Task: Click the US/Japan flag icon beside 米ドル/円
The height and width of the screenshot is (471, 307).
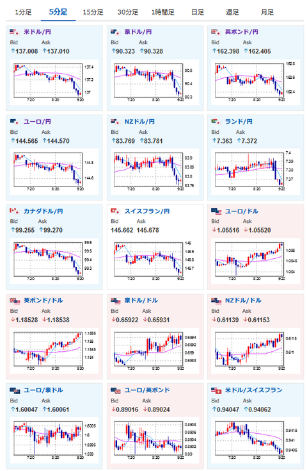Action: point(15,32)
